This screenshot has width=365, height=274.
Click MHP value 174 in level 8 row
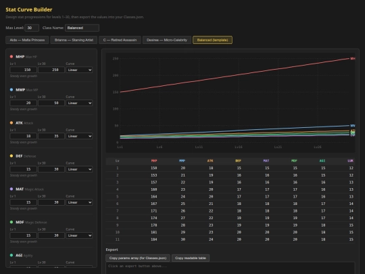click(x=154, y=218)
